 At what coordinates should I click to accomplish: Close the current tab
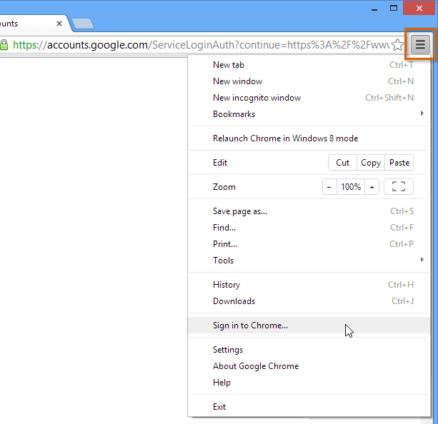pyautogui.click(x=59, y=24)
